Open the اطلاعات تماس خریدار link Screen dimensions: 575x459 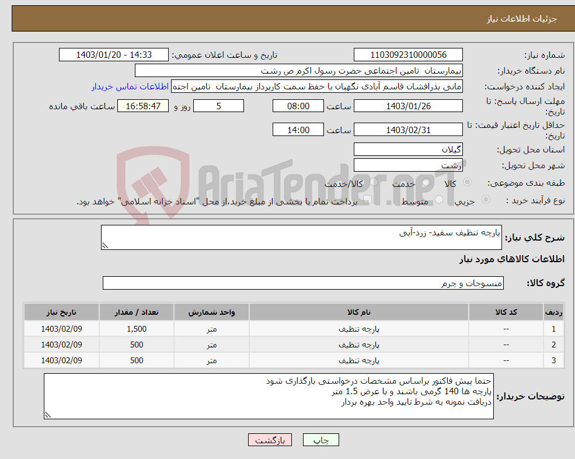(130, 86)
